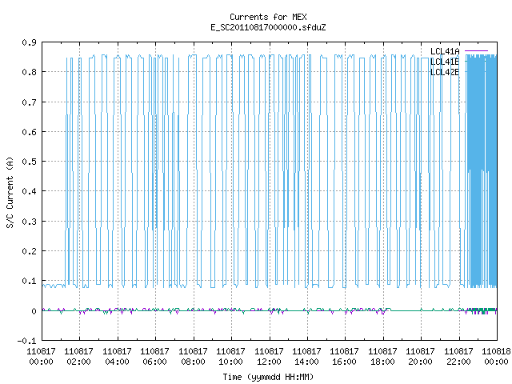Click the y-axis tick value 0.8

pos(29,72)
